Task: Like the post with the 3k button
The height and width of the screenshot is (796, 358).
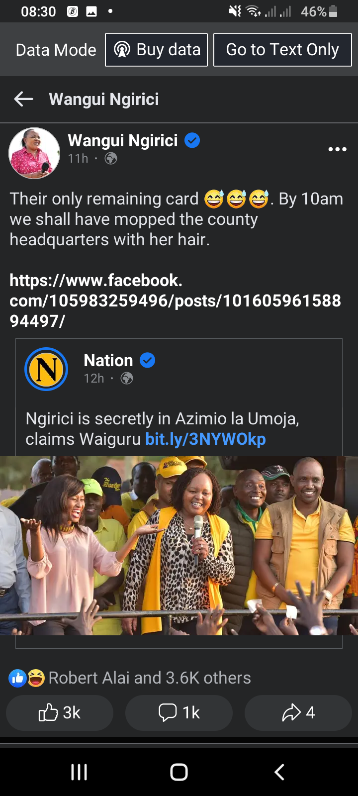Action: 60,712
